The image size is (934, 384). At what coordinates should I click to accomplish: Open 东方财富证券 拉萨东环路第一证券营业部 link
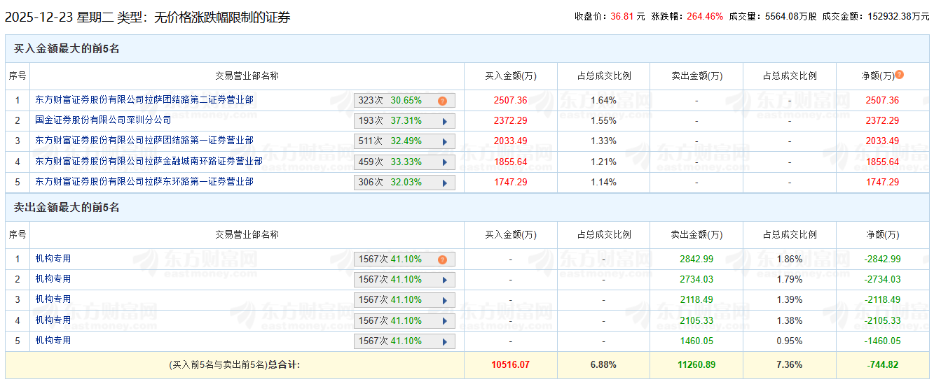[144, 181]
